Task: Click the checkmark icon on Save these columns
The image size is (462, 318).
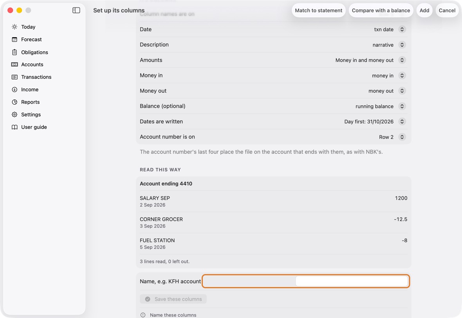Action: pos(148,299)
